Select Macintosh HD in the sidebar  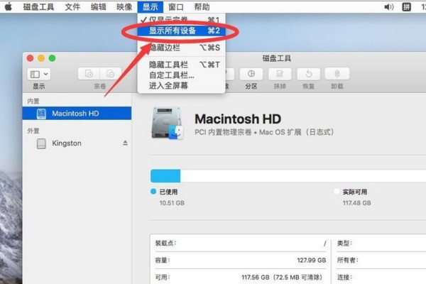pos(77,114)
